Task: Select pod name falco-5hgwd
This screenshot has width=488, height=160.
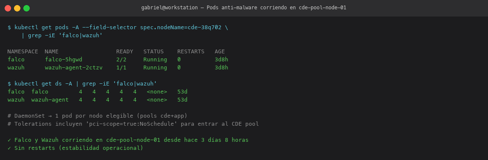Action: tap(64, 60)
